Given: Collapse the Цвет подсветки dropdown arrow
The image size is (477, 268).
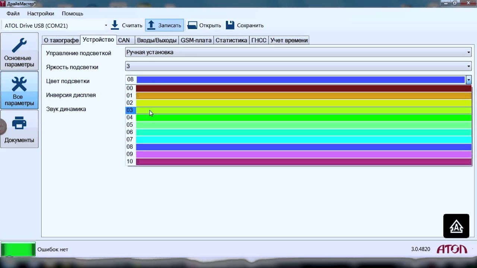Looking at the screenshot, I should (468, 80).
